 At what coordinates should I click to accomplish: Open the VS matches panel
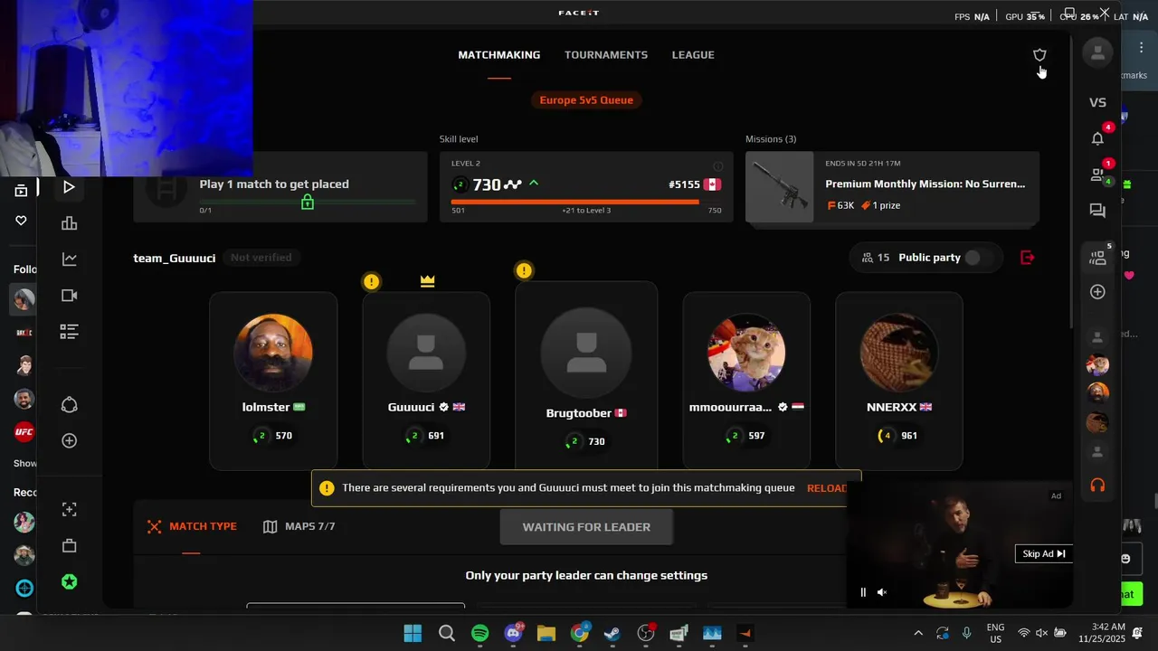(1097, 102)
